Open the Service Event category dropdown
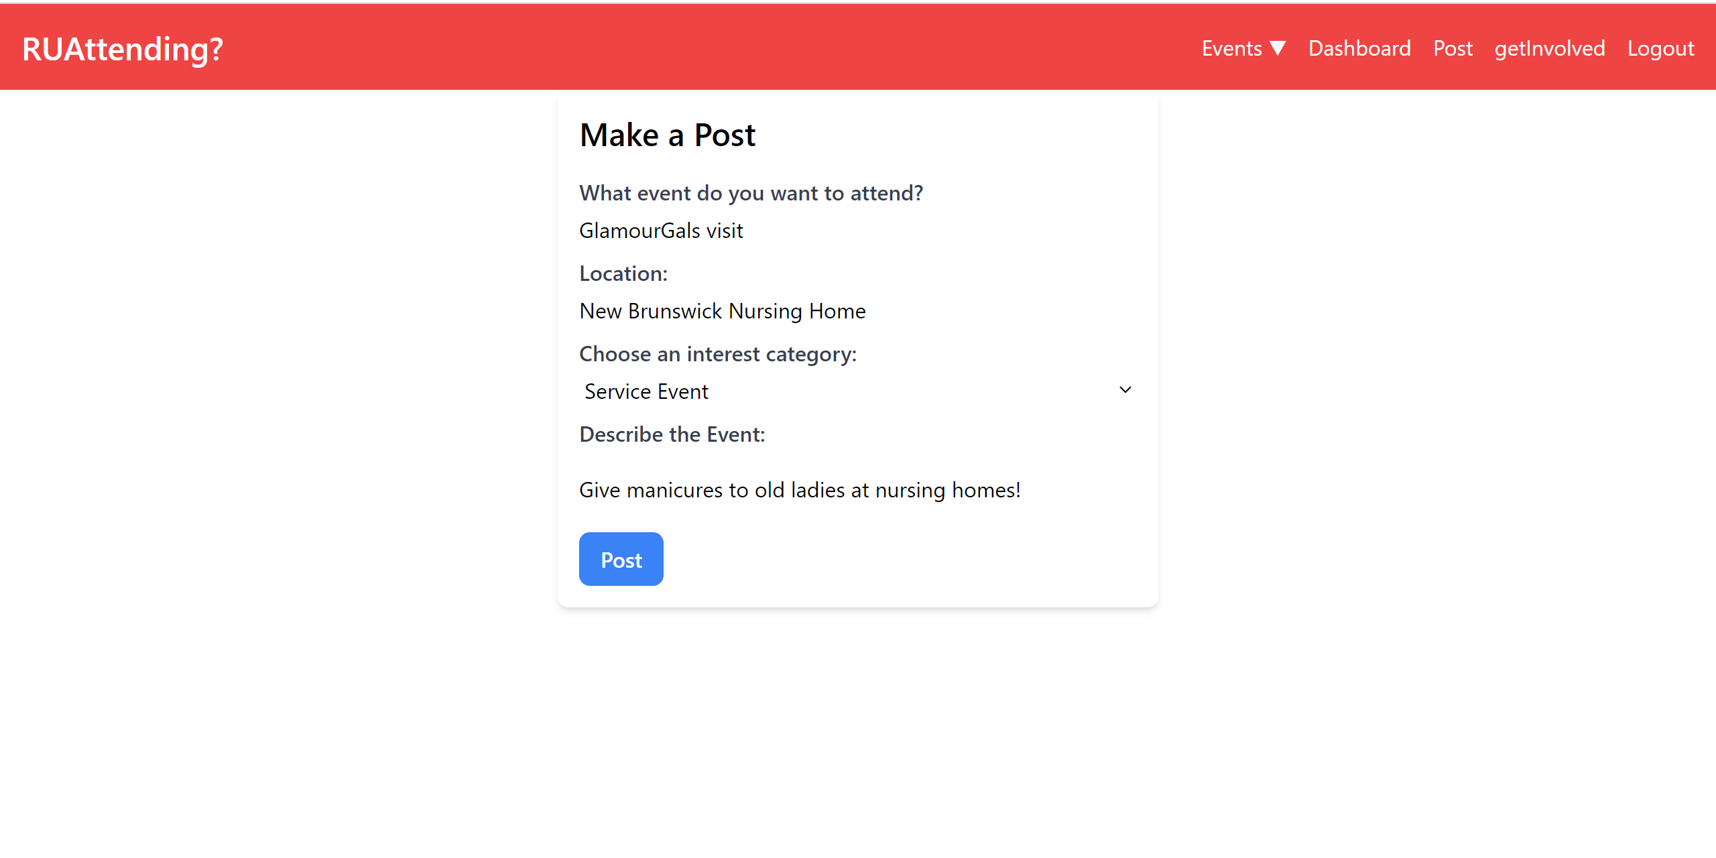Viewport: 1716px width, 858px height. point(857,391)
